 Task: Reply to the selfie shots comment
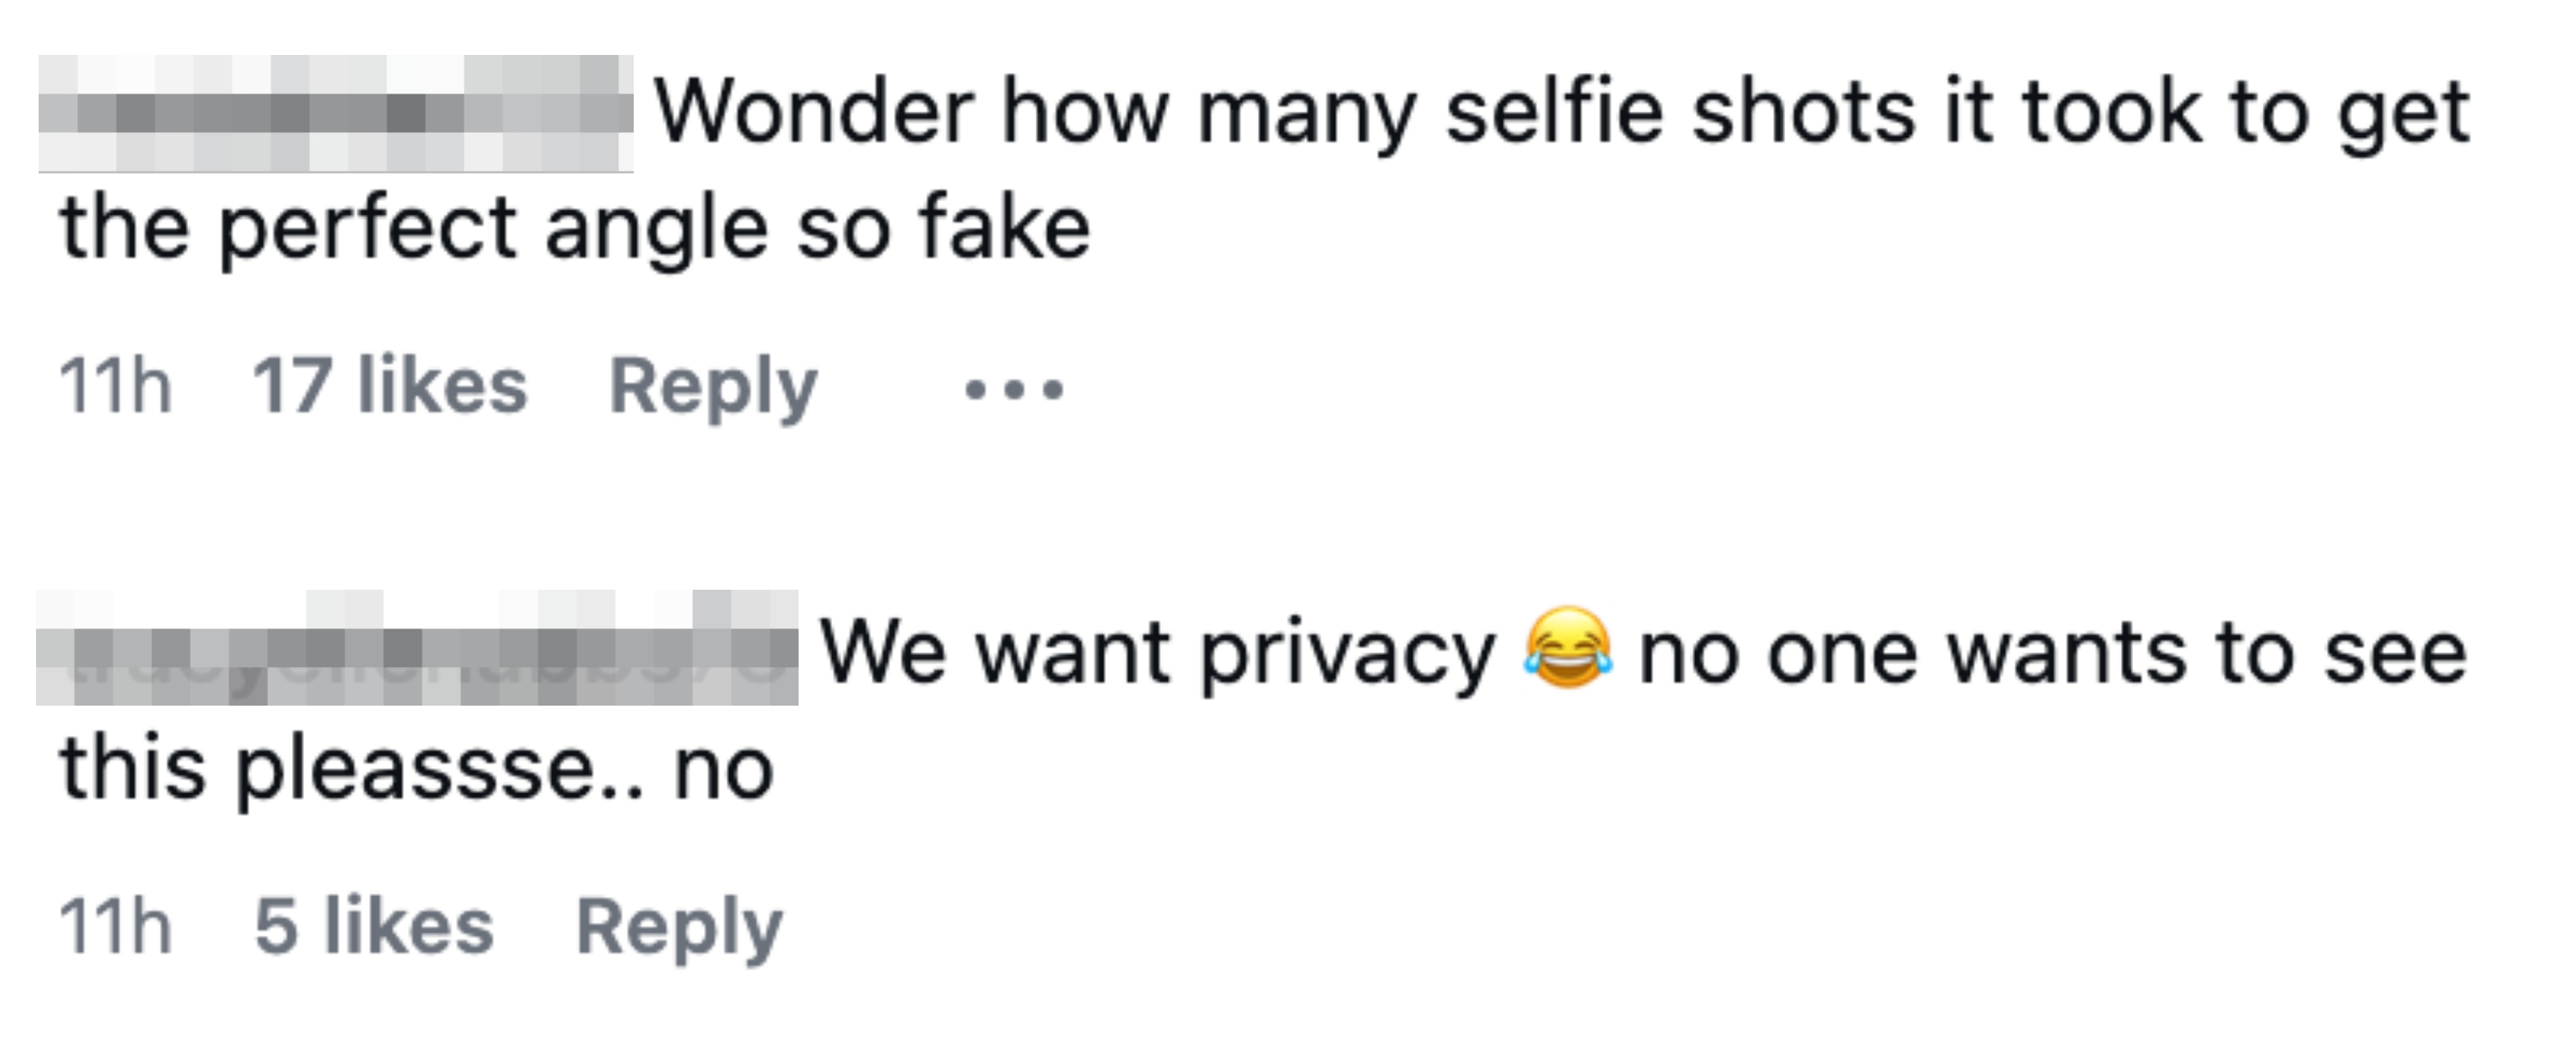713,388
